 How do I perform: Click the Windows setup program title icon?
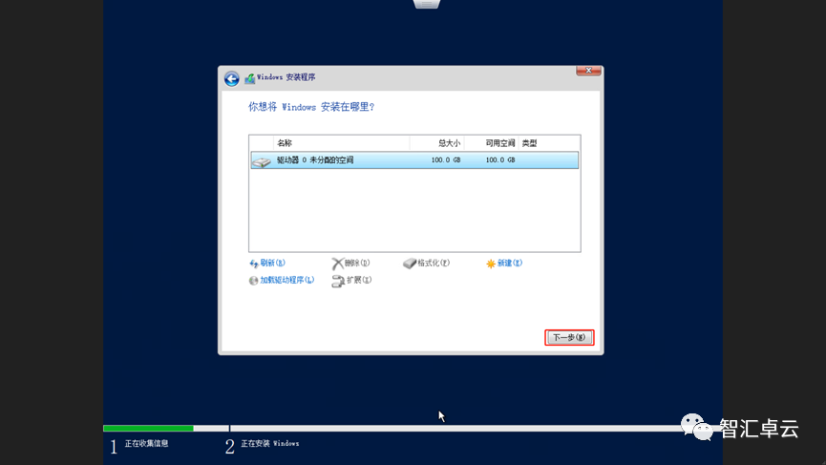pyautogui.click(x=249, y=78)
